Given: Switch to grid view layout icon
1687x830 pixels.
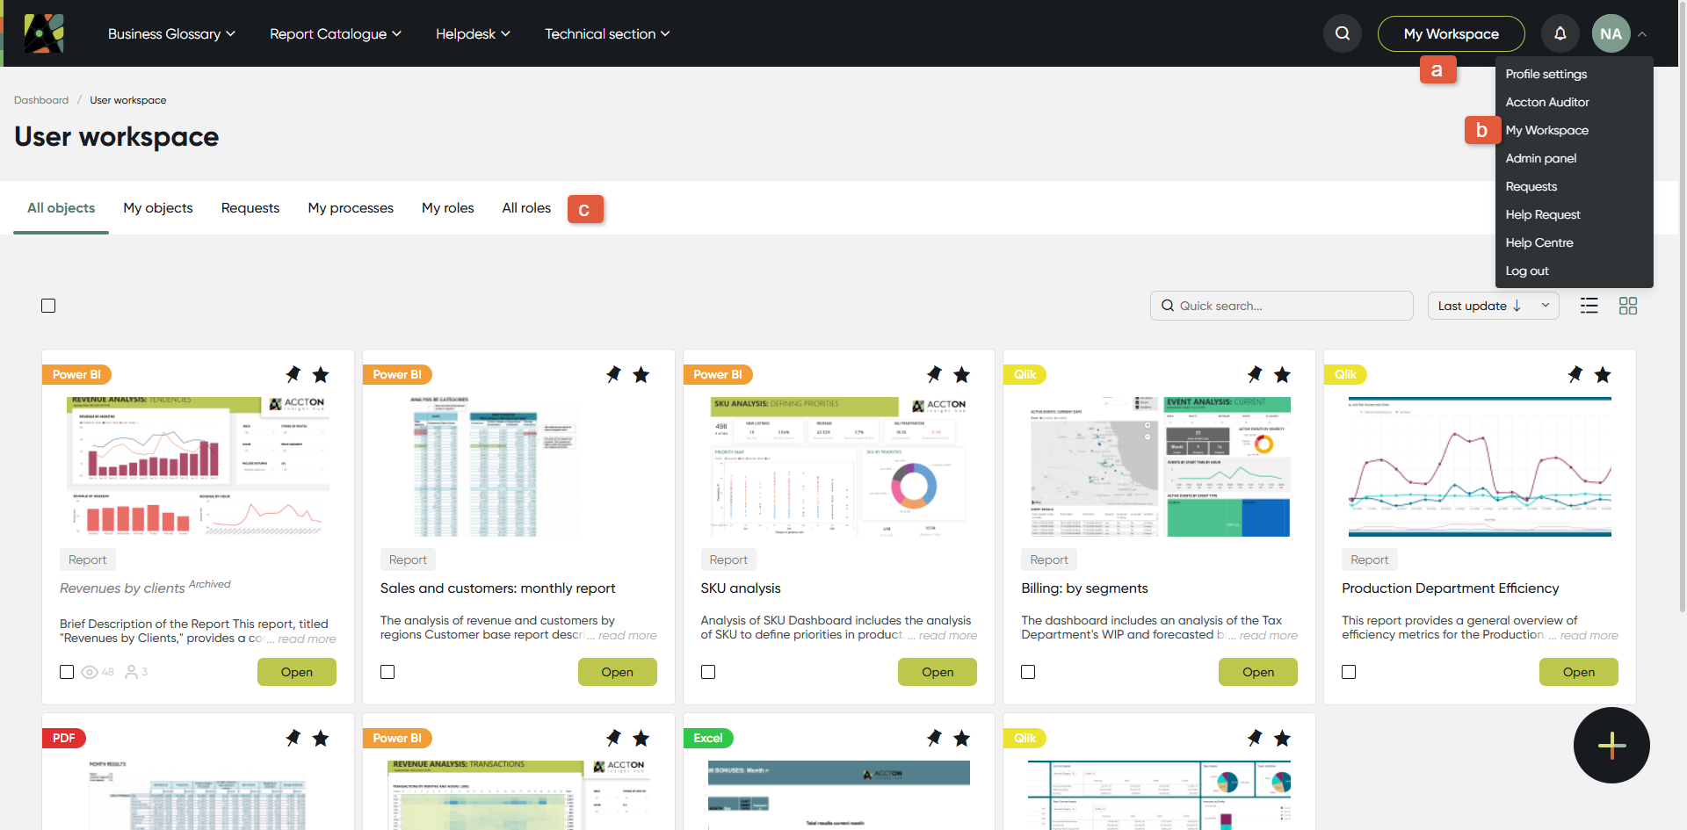Looking at the screenshot, I should tap(1628, 306).
